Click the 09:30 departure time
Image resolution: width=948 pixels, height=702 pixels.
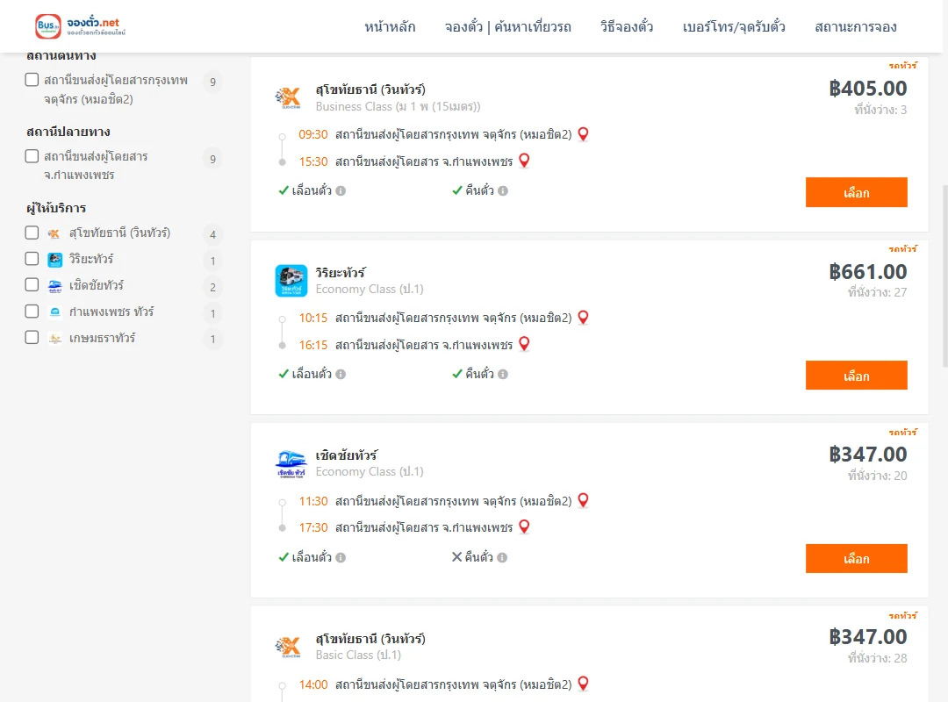point(313,134)
